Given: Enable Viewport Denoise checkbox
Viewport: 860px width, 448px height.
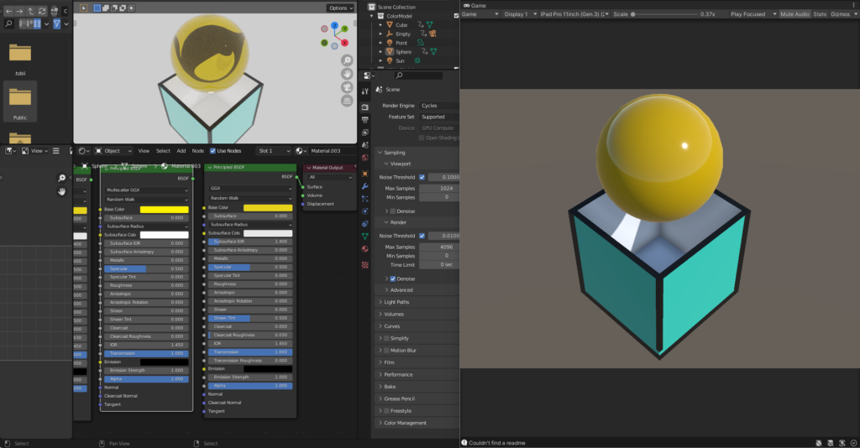Looking at the screenshot, I should [x=393, y=211].
